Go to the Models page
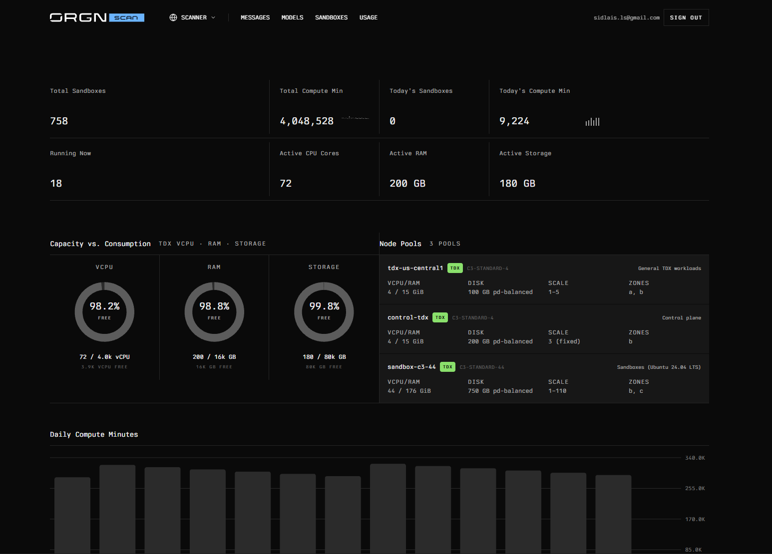The height and width of the screenshot is (554, 772). point(292,17)
